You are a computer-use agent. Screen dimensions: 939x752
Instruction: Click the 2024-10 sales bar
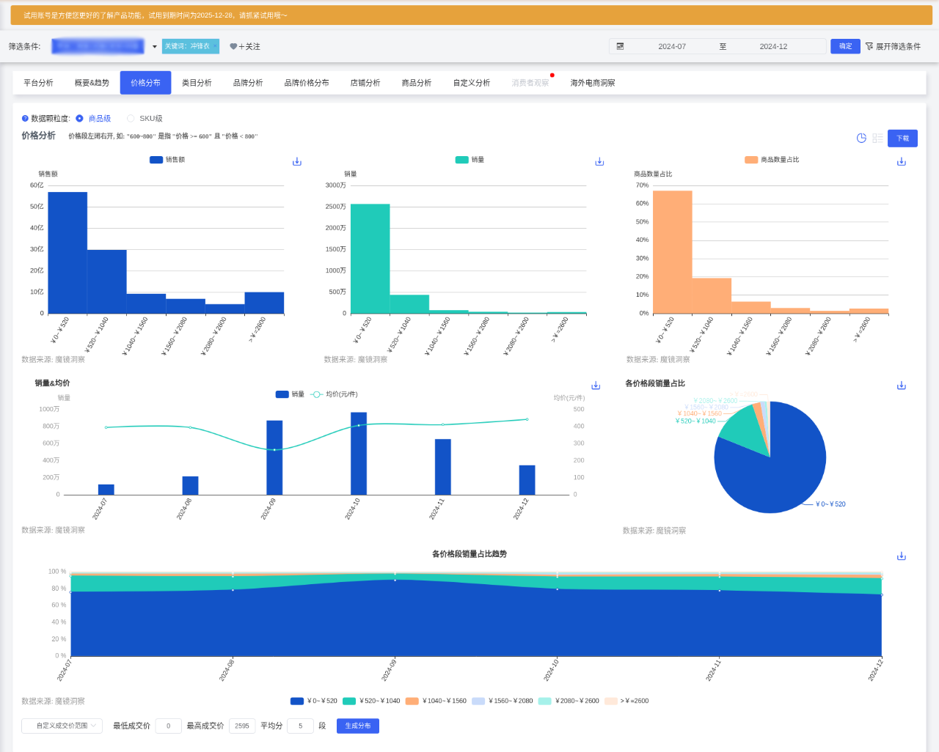pyautogui.click(x=359, y=454)
